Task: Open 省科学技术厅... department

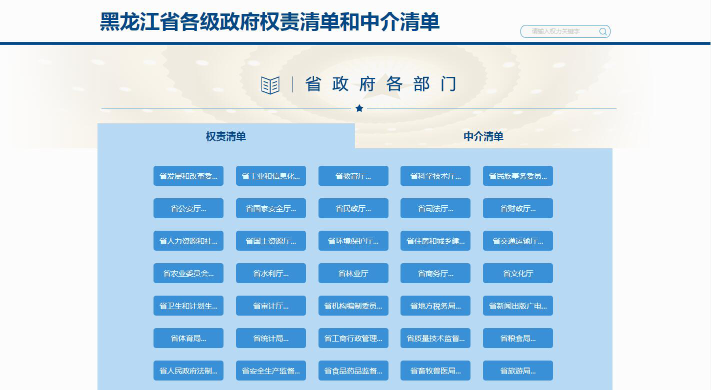Action: coord(435,176)
